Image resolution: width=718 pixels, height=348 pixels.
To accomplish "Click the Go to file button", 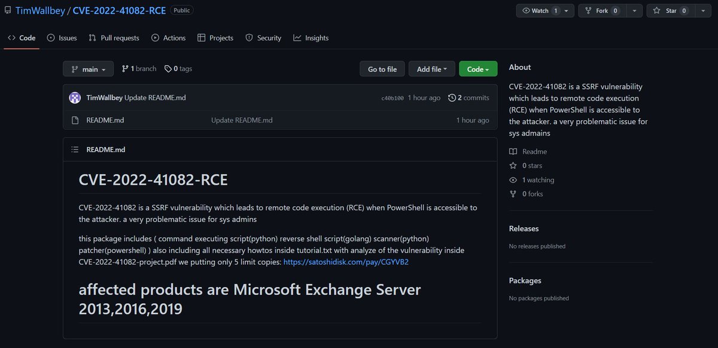I will pyautogui.click(x=382, y=69).
